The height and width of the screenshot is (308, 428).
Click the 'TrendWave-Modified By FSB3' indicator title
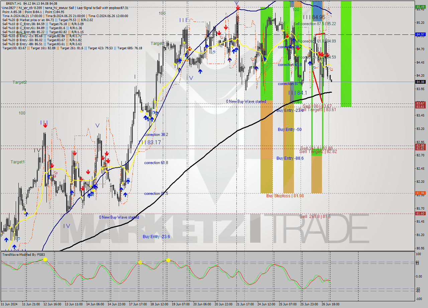pos(23,255)
